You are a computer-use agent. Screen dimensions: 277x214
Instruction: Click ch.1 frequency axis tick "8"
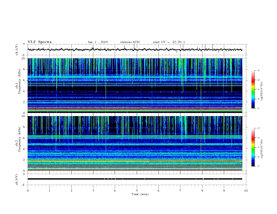click(x=24, y=69)
